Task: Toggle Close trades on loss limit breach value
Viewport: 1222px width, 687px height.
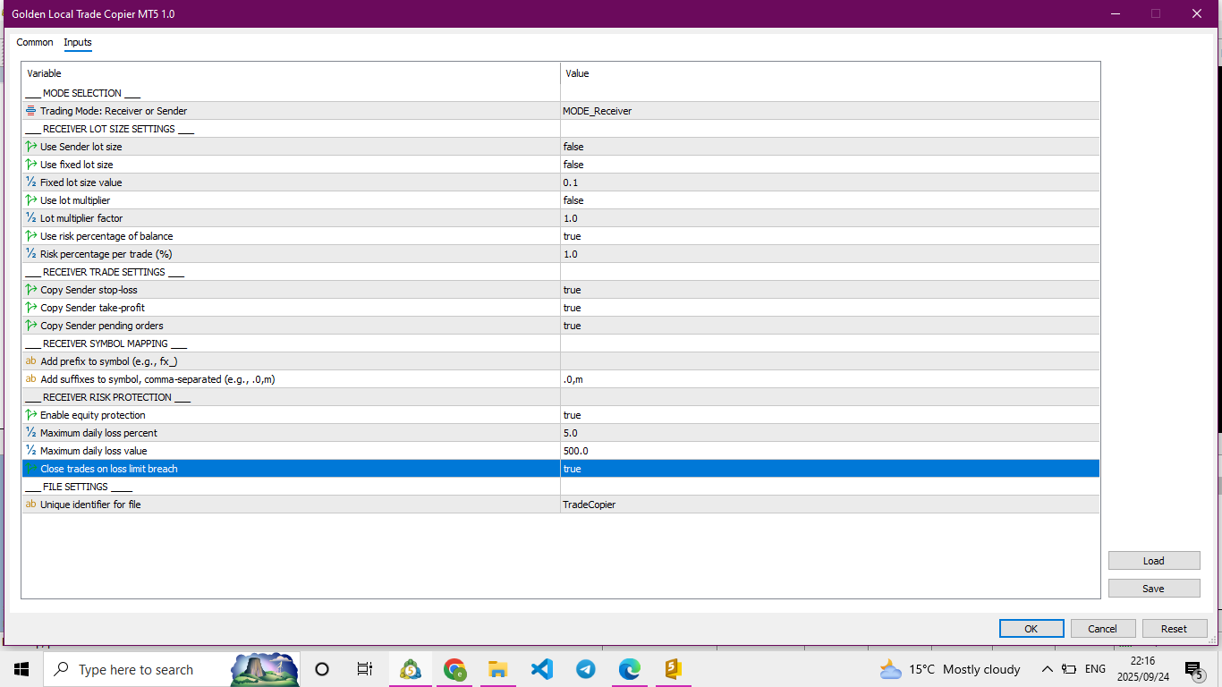Action: tap(830, 469)
